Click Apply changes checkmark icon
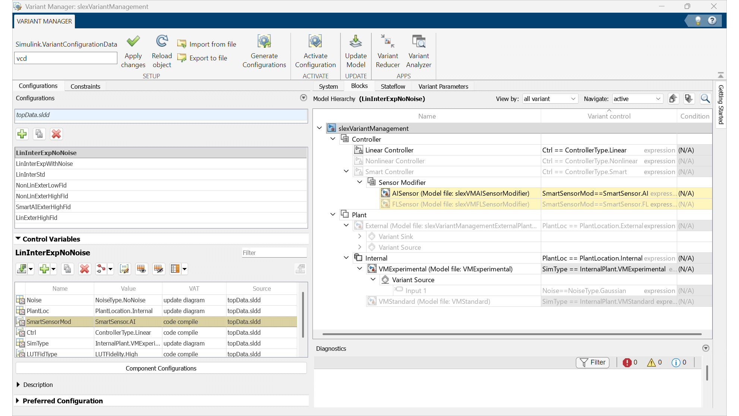739x416 pixels. [x=133, y=41]
